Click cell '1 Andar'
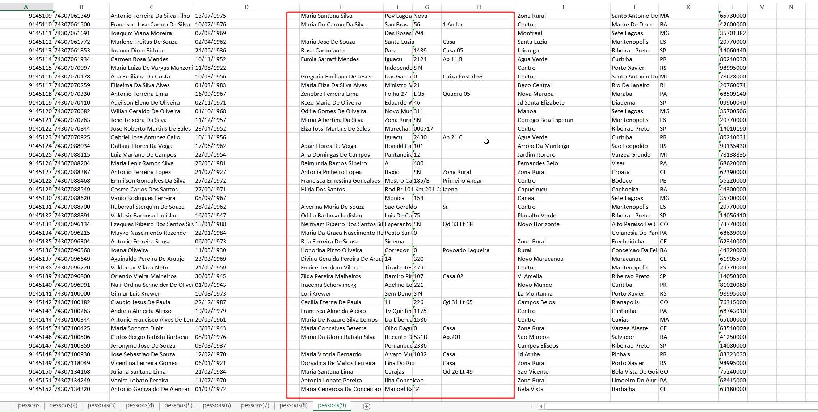 tap(479, 24)
